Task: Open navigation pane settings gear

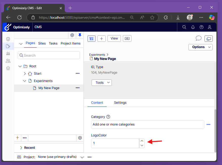Action: pyautogui.click(x=72, y=35)
